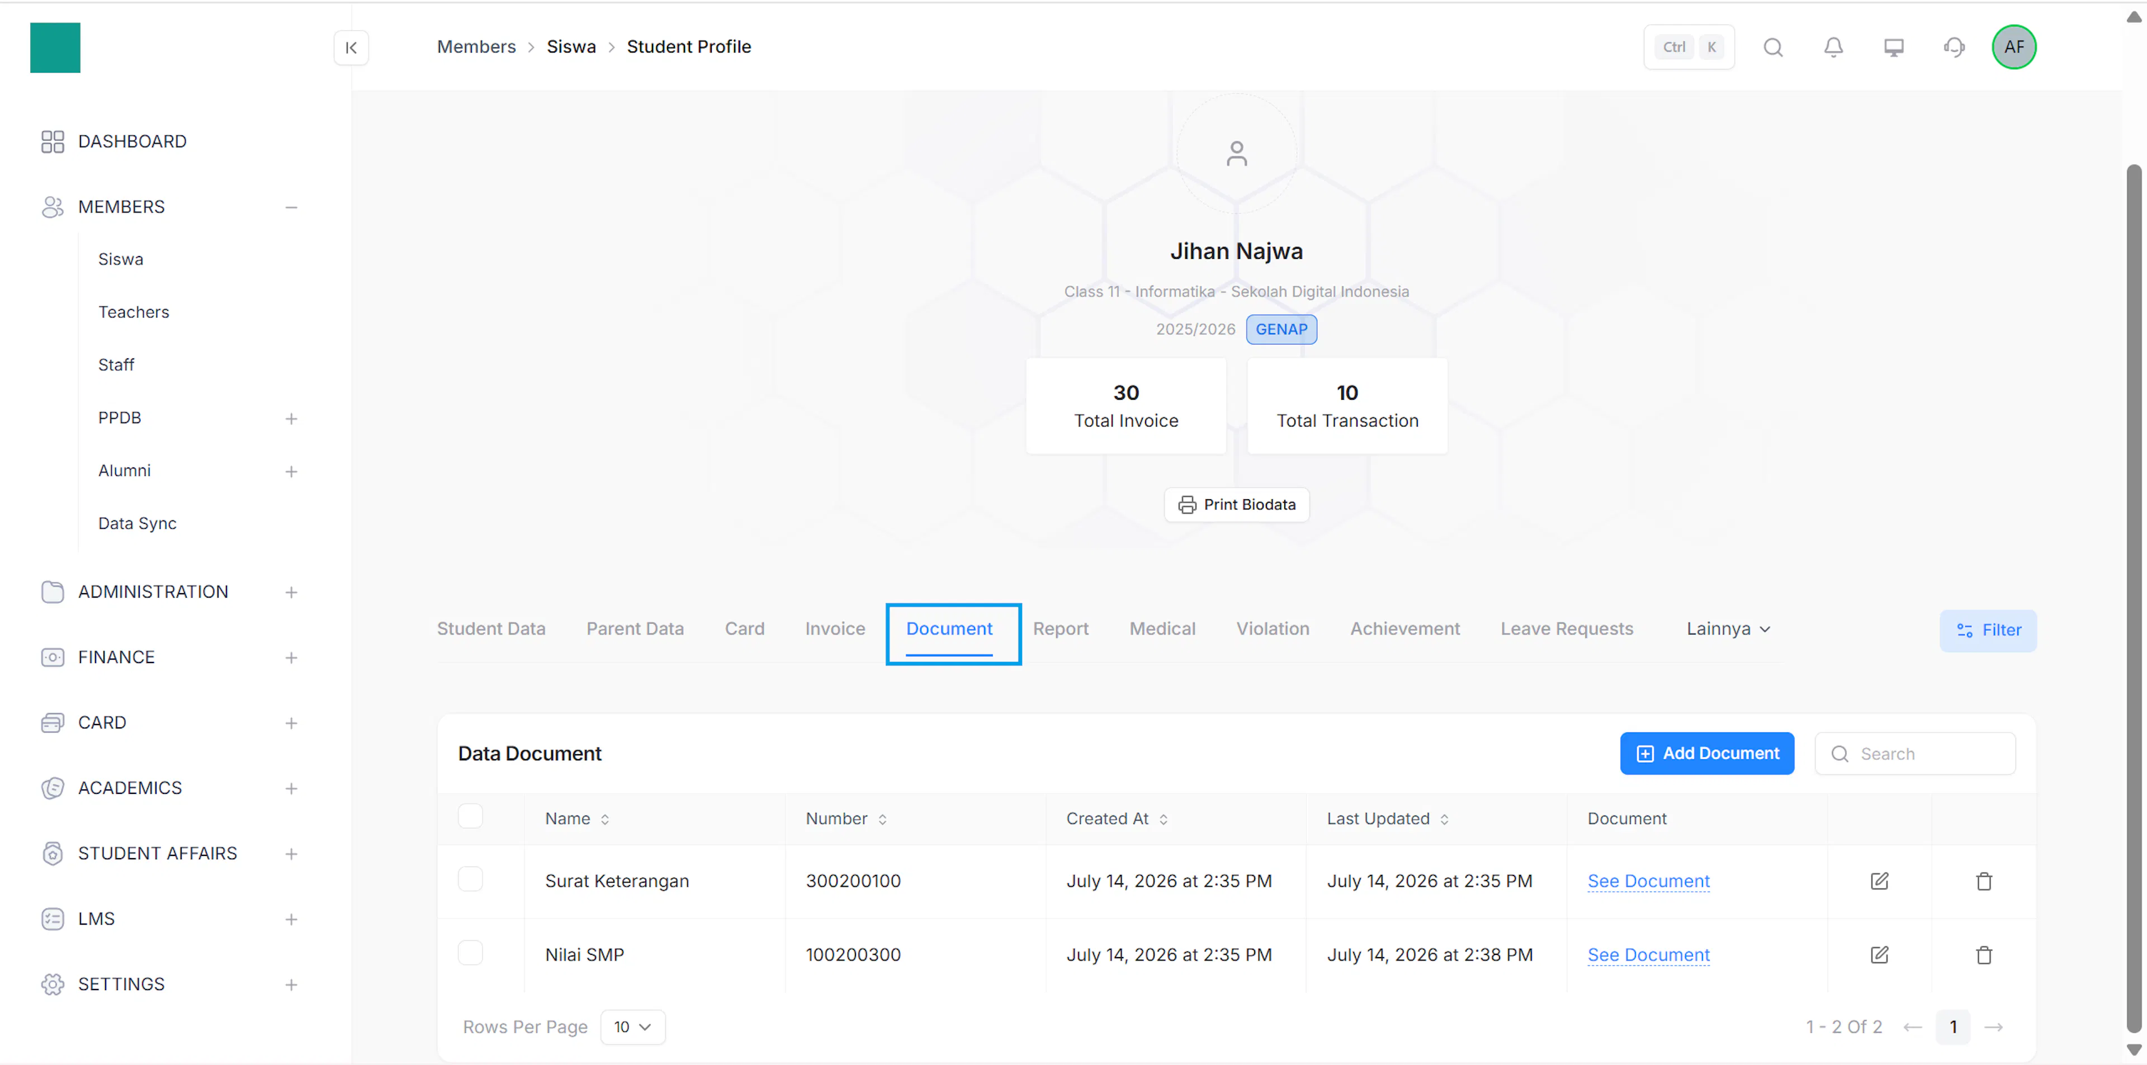Sort the table by Created At

pyautogui.click(x=1163, y=819)
